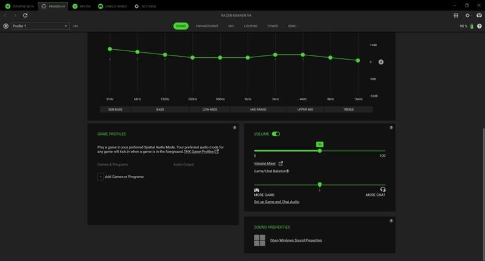
Task: Click the 8kHz equalizer point
Action: (330, 58)
